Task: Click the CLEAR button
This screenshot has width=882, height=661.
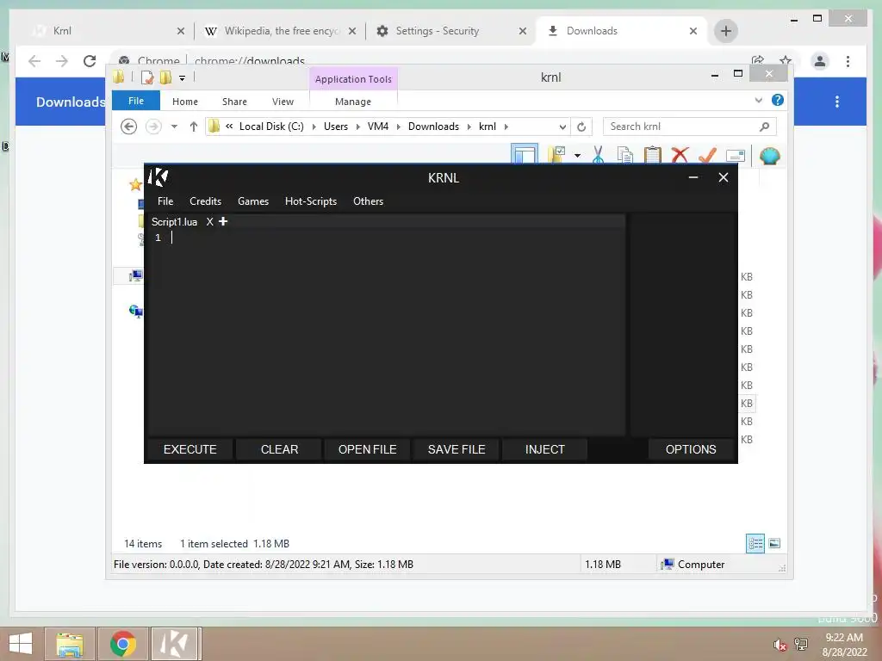Action: (279, 449)
